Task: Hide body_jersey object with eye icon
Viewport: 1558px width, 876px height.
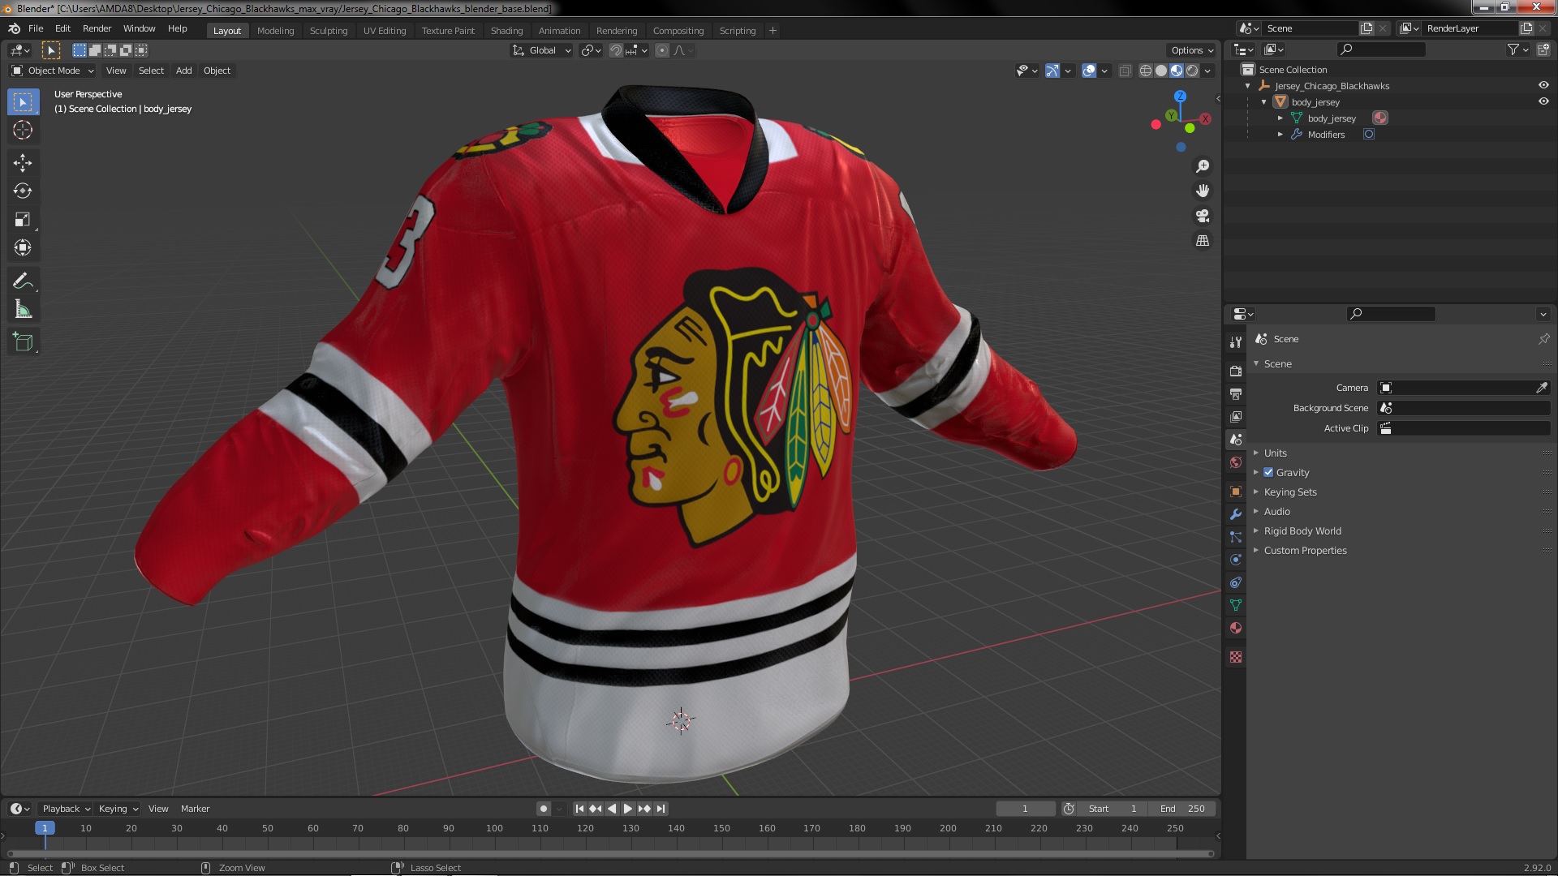Action: tap(1543, 101)
